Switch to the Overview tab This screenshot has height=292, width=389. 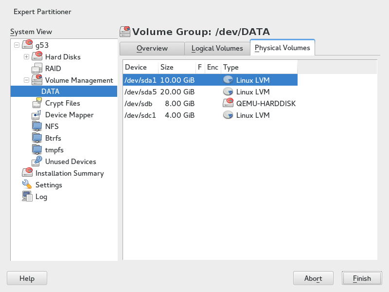152,48
